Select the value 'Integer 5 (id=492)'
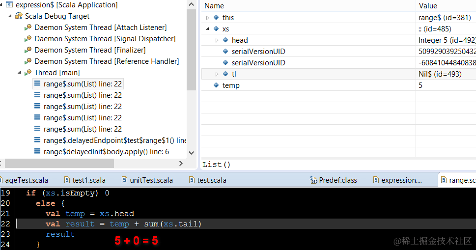 [447, 40]
